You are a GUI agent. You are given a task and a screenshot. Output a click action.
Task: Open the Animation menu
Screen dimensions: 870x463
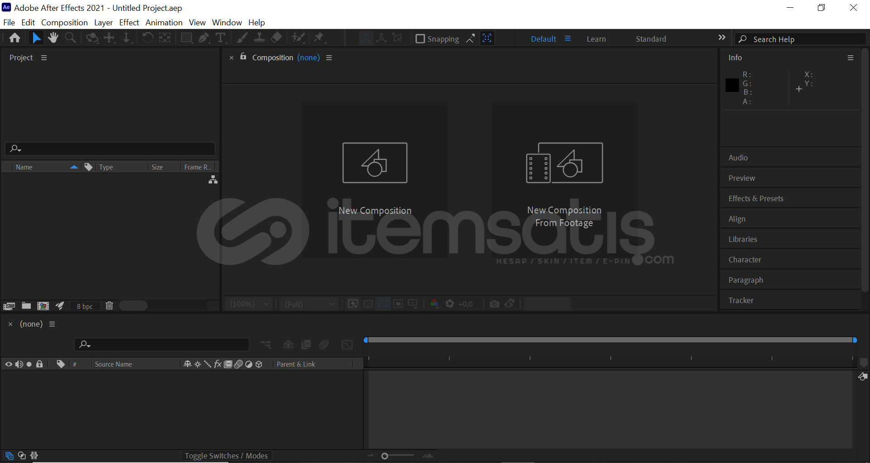coord(164,23)
